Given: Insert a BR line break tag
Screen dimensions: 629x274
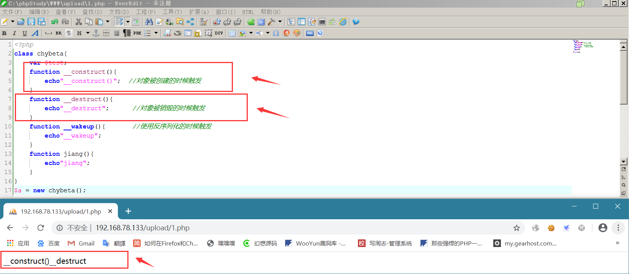Looking at the screenshot, I should click(59, 33).
